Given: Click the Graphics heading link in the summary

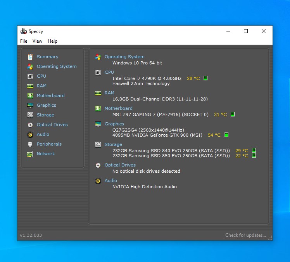Looking at the screenshot, I should [114, 124].
